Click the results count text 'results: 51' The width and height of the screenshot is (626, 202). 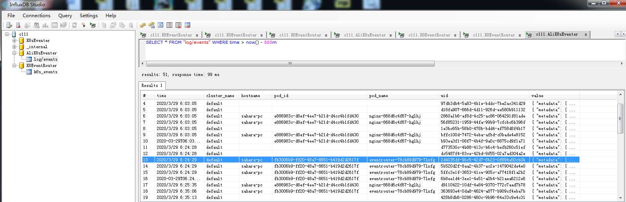(x=155, y=74)
